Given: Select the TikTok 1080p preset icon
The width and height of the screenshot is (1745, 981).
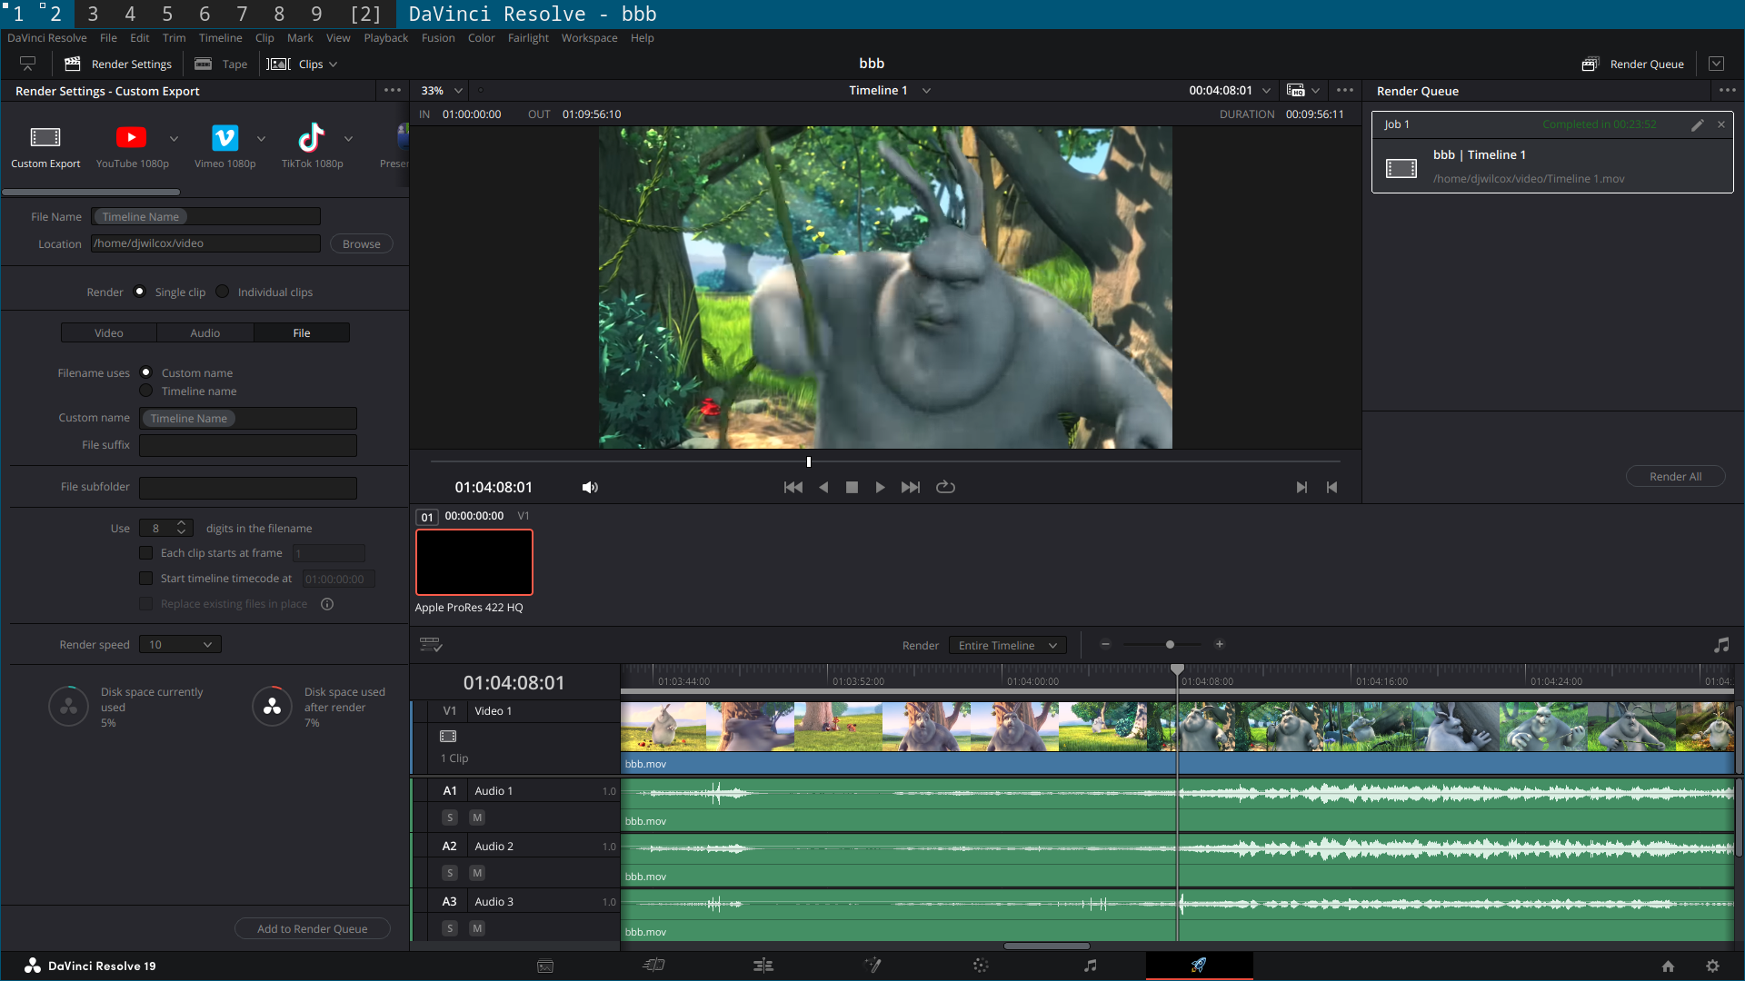Looking at the screenshot, I should pos(311,137).
